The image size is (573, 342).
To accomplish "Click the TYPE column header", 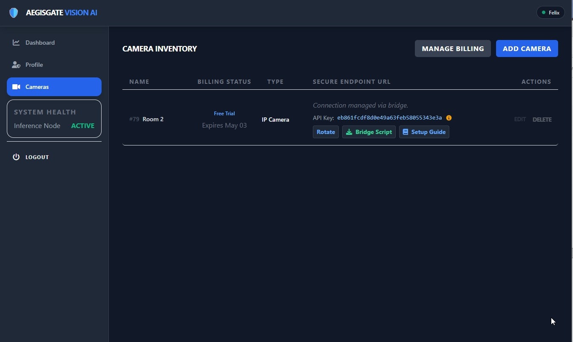I will coord(275,82).
